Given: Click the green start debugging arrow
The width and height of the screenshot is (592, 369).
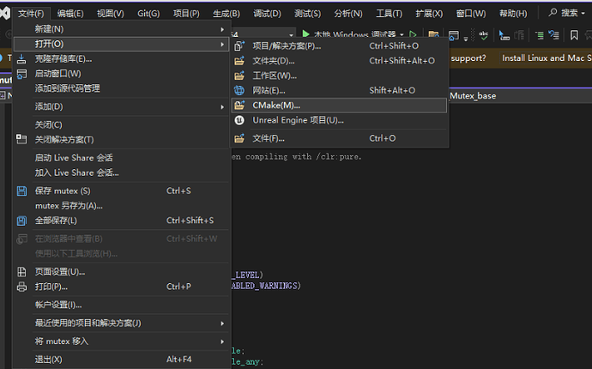Looking at the screenshot, I should coord(306,34).
